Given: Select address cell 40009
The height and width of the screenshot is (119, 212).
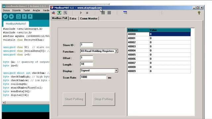Looking at the screenshot, I should point(138,71).
